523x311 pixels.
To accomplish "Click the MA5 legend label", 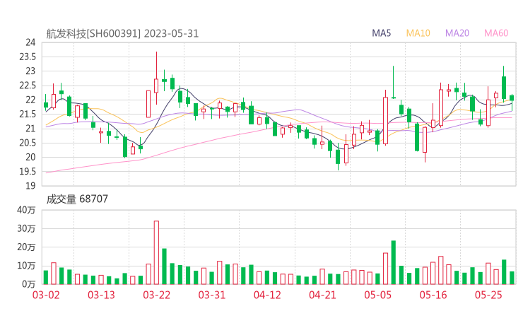I will pyautogui.click(x=381, y=33).
